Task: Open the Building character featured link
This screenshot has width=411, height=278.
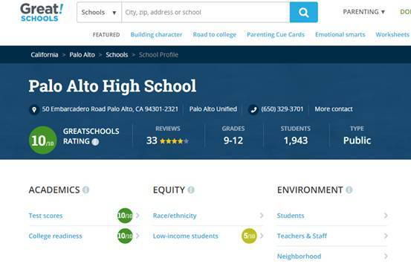Action: (x=156, y=35)
